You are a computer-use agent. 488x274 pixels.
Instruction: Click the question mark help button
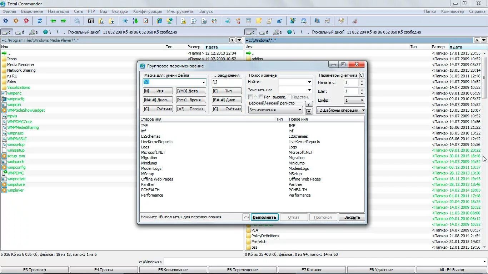(x=309, y=104)
